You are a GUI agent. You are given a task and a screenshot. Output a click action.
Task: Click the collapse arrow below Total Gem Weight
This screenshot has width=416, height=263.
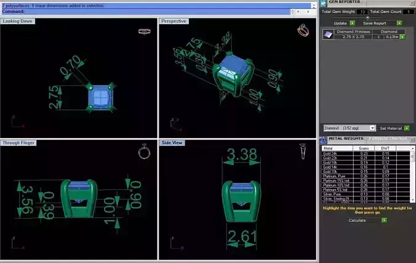(367, 17)
